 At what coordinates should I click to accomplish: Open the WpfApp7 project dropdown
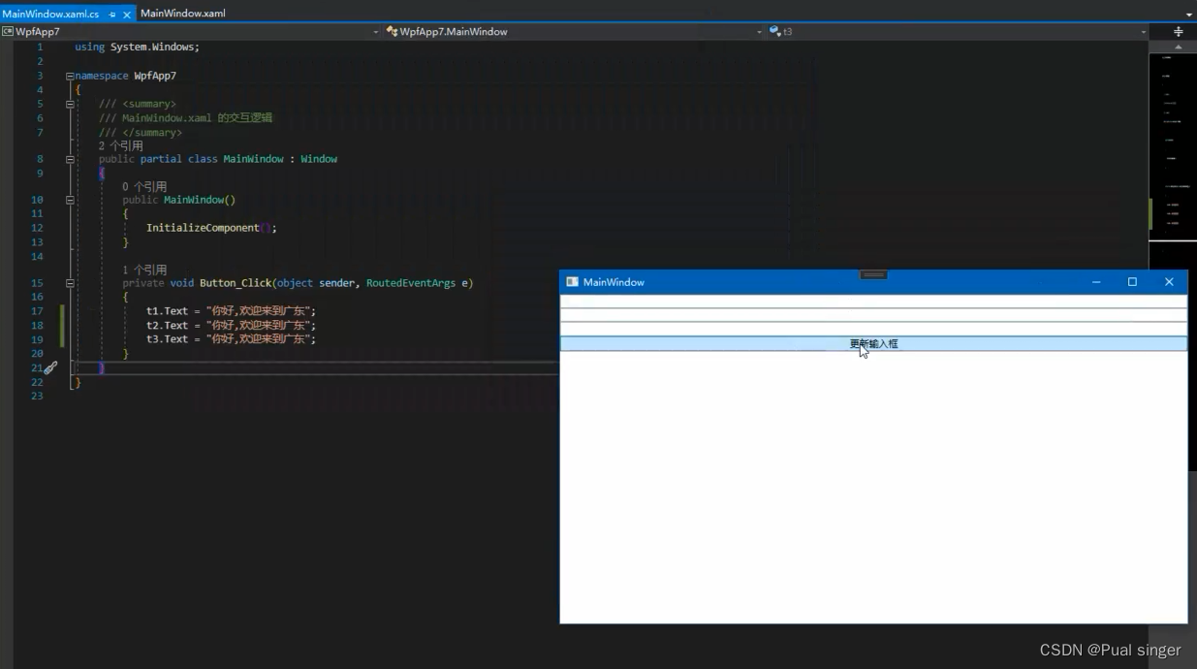pyautogui.click(x=376, y=31)
